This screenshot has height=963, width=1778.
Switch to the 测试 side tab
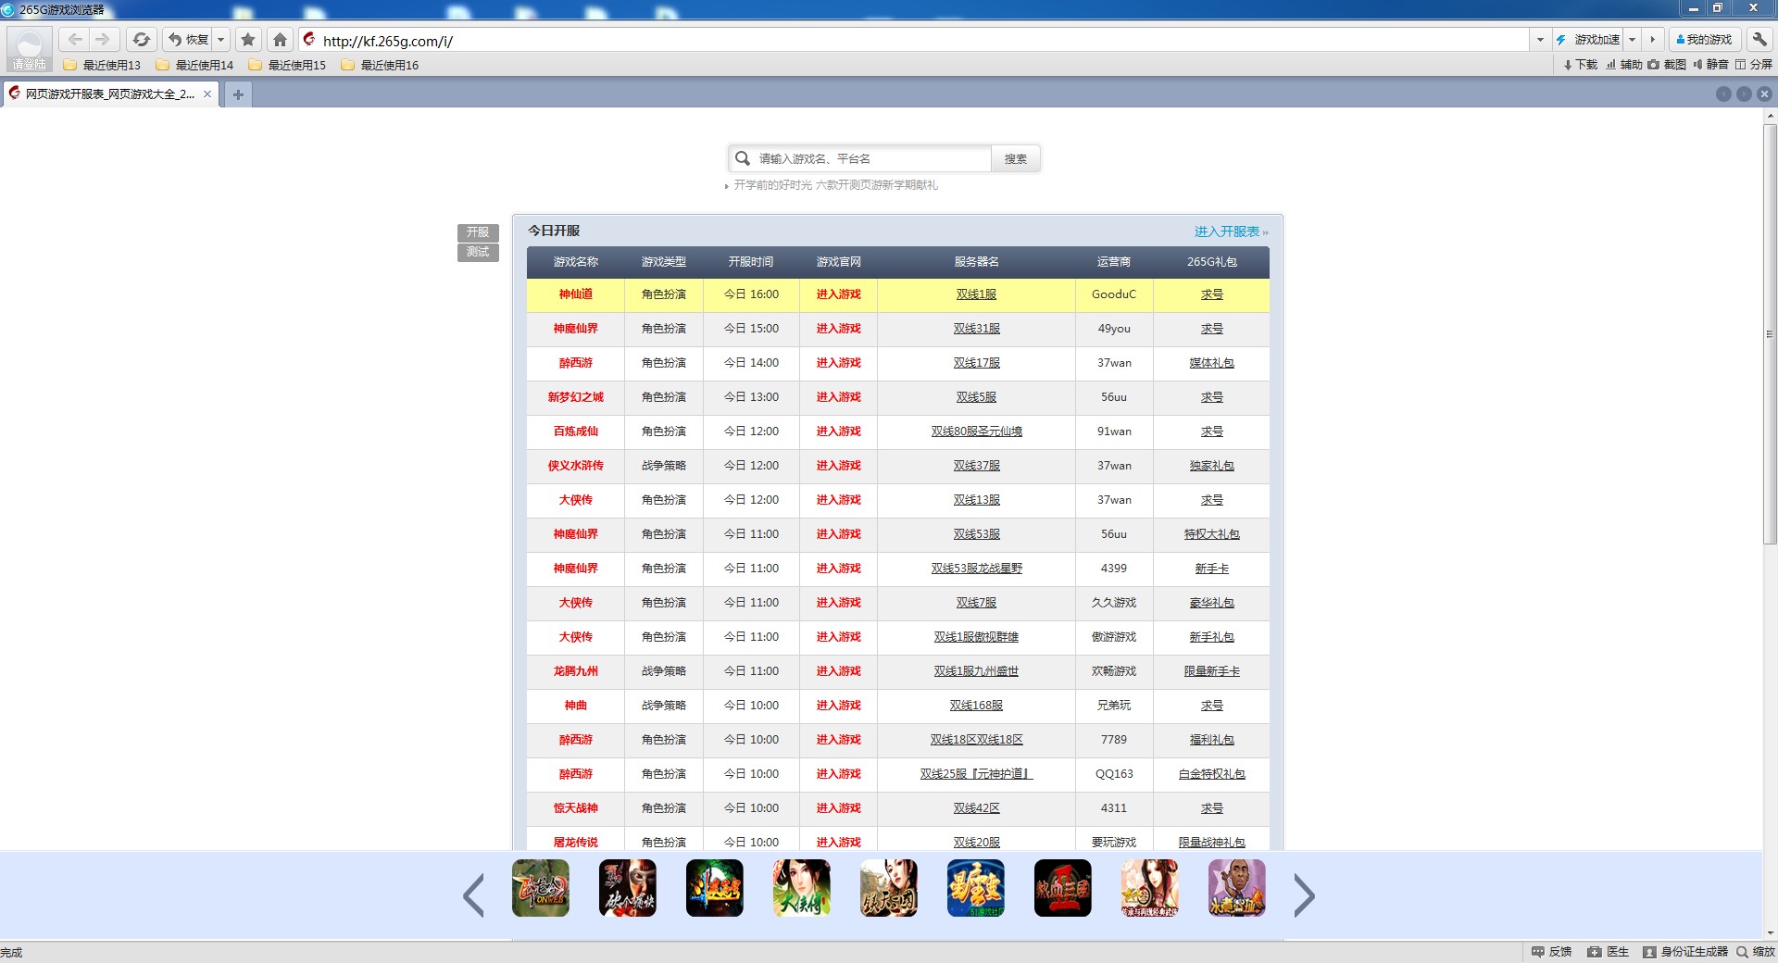[478, 252]
